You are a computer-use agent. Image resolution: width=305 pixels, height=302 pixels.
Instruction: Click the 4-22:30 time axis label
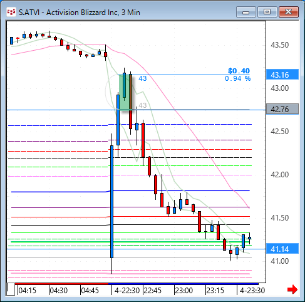click(127, 291)
